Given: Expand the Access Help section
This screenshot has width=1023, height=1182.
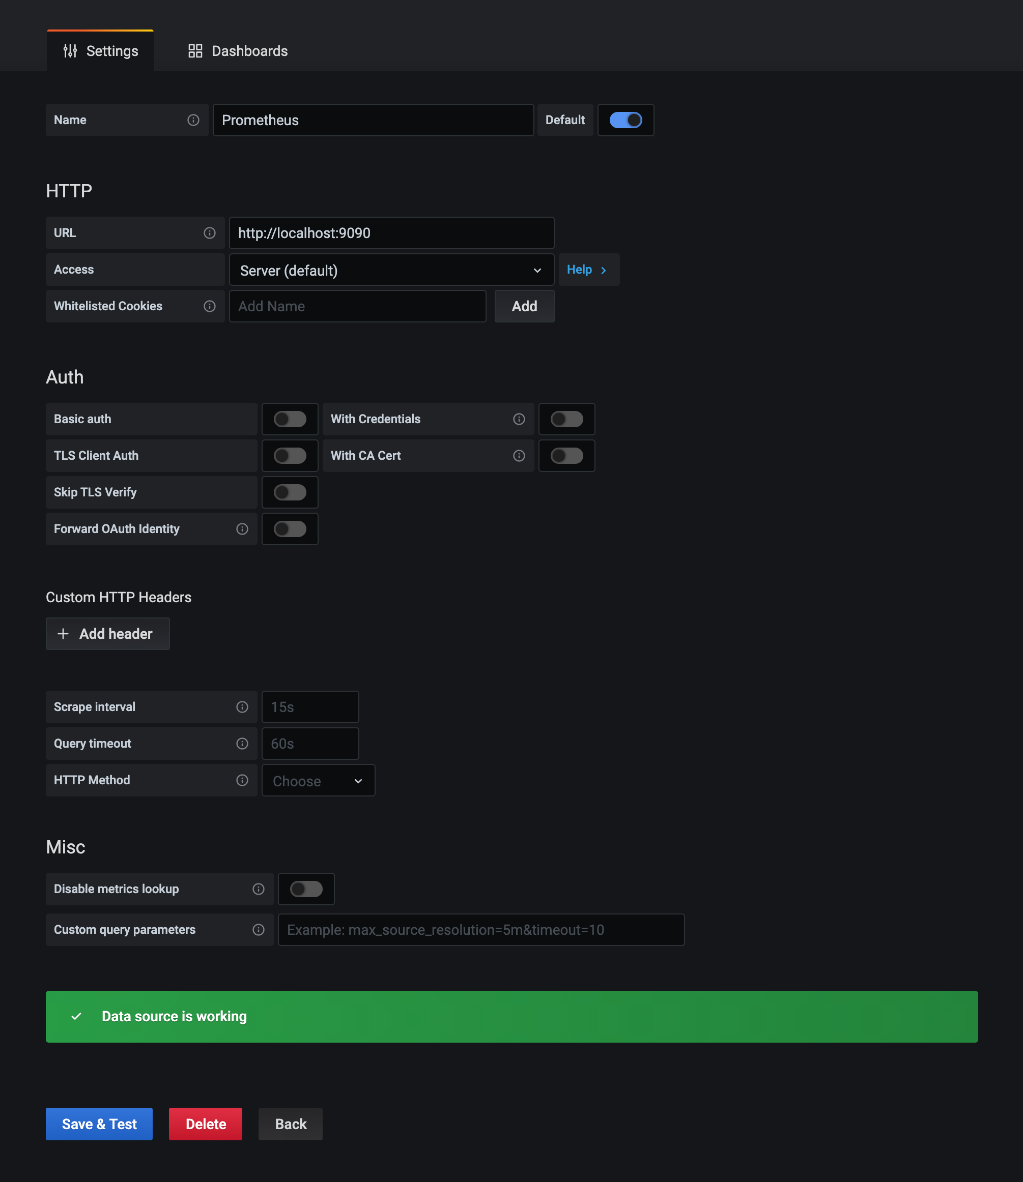Looking at the screenshot, I should [x=587, y=270].
